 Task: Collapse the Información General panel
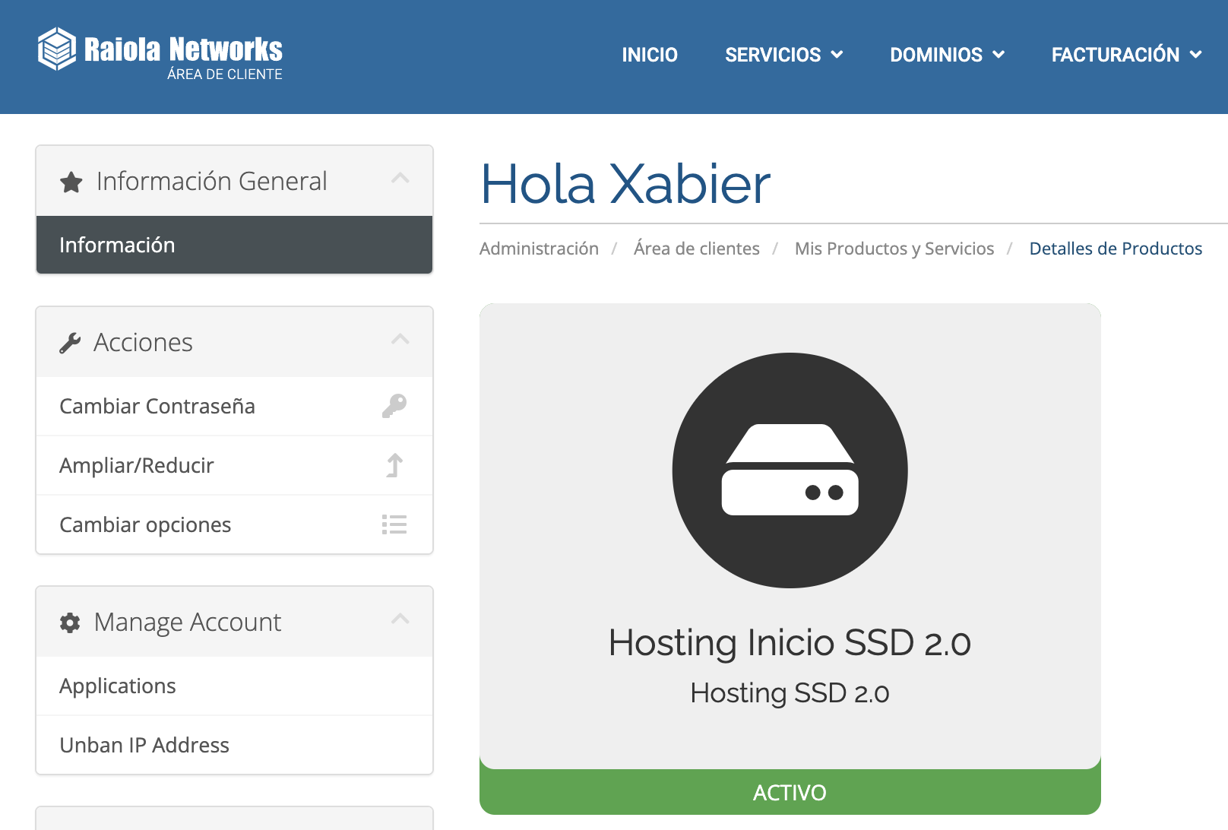(400, 179)
